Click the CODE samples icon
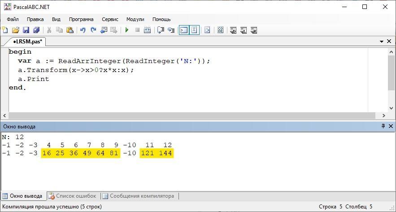The image size is (396, 212). tap(220, 30)
